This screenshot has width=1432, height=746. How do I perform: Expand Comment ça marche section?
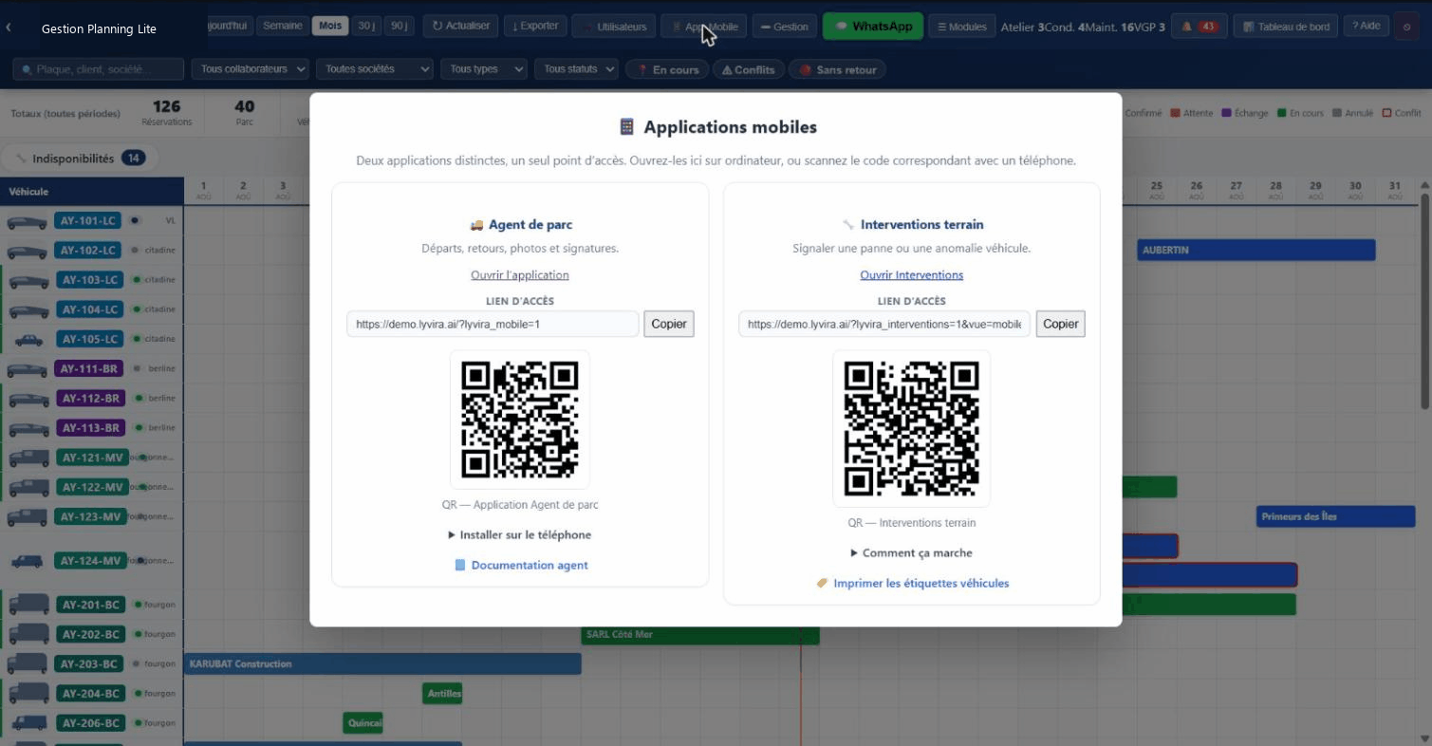(912, 552)
